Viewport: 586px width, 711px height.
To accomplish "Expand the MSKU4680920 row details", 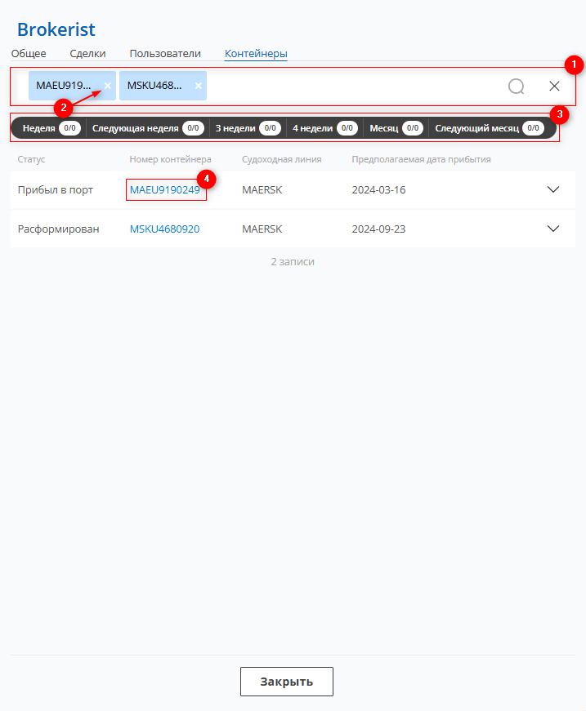I will [x=552, y=228].
